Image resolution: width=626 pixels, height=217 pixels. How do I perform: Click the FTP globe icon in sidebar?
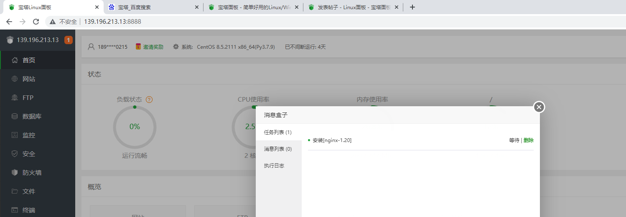tap(15, 97)
